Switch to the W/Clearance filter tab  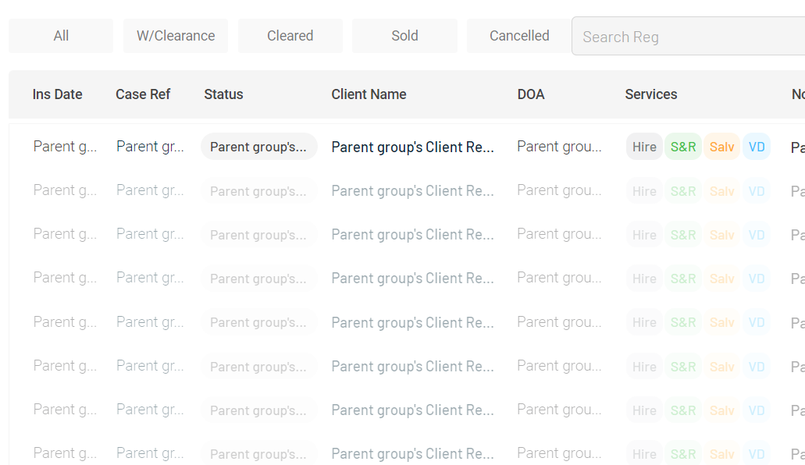[x=176, y=36]
